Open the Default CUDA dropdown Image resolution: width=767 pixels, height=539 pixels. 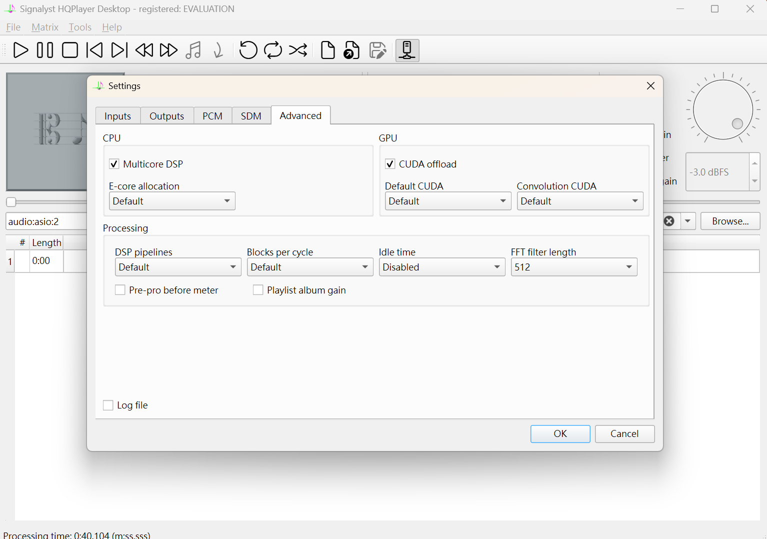click(448, 201)
